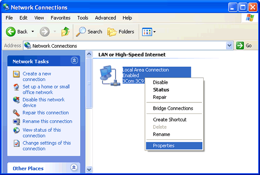Open the Back history dropdown arrow
260x175 pixels.
pyautogui.click(x=33, y=31)
